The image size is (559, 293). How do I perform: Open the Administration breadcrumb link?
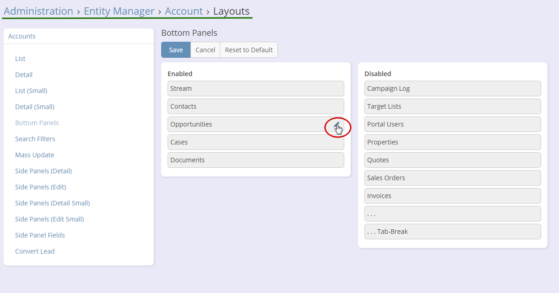[x=38, y=11]
